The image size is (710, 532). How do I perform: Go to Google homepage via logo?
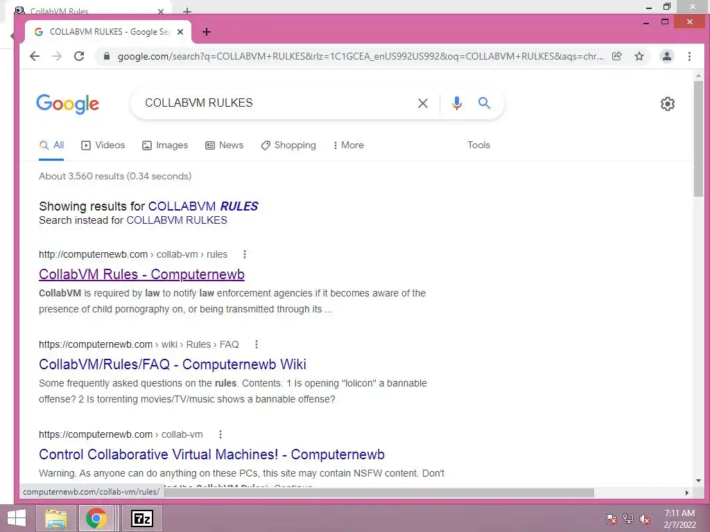67,104
